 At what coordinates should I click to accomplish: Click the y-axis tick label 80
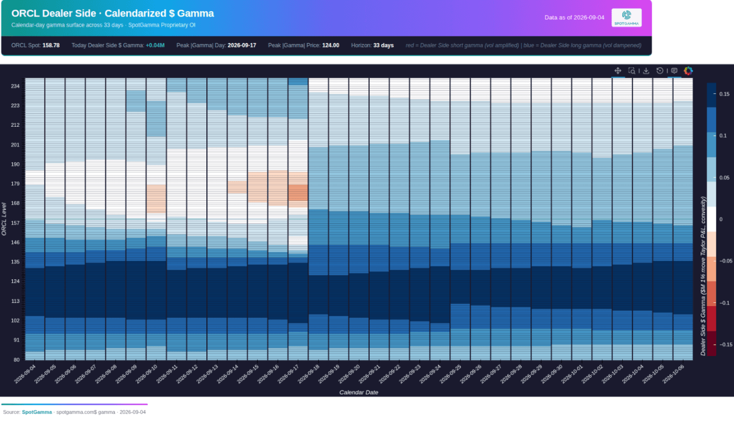16,360
